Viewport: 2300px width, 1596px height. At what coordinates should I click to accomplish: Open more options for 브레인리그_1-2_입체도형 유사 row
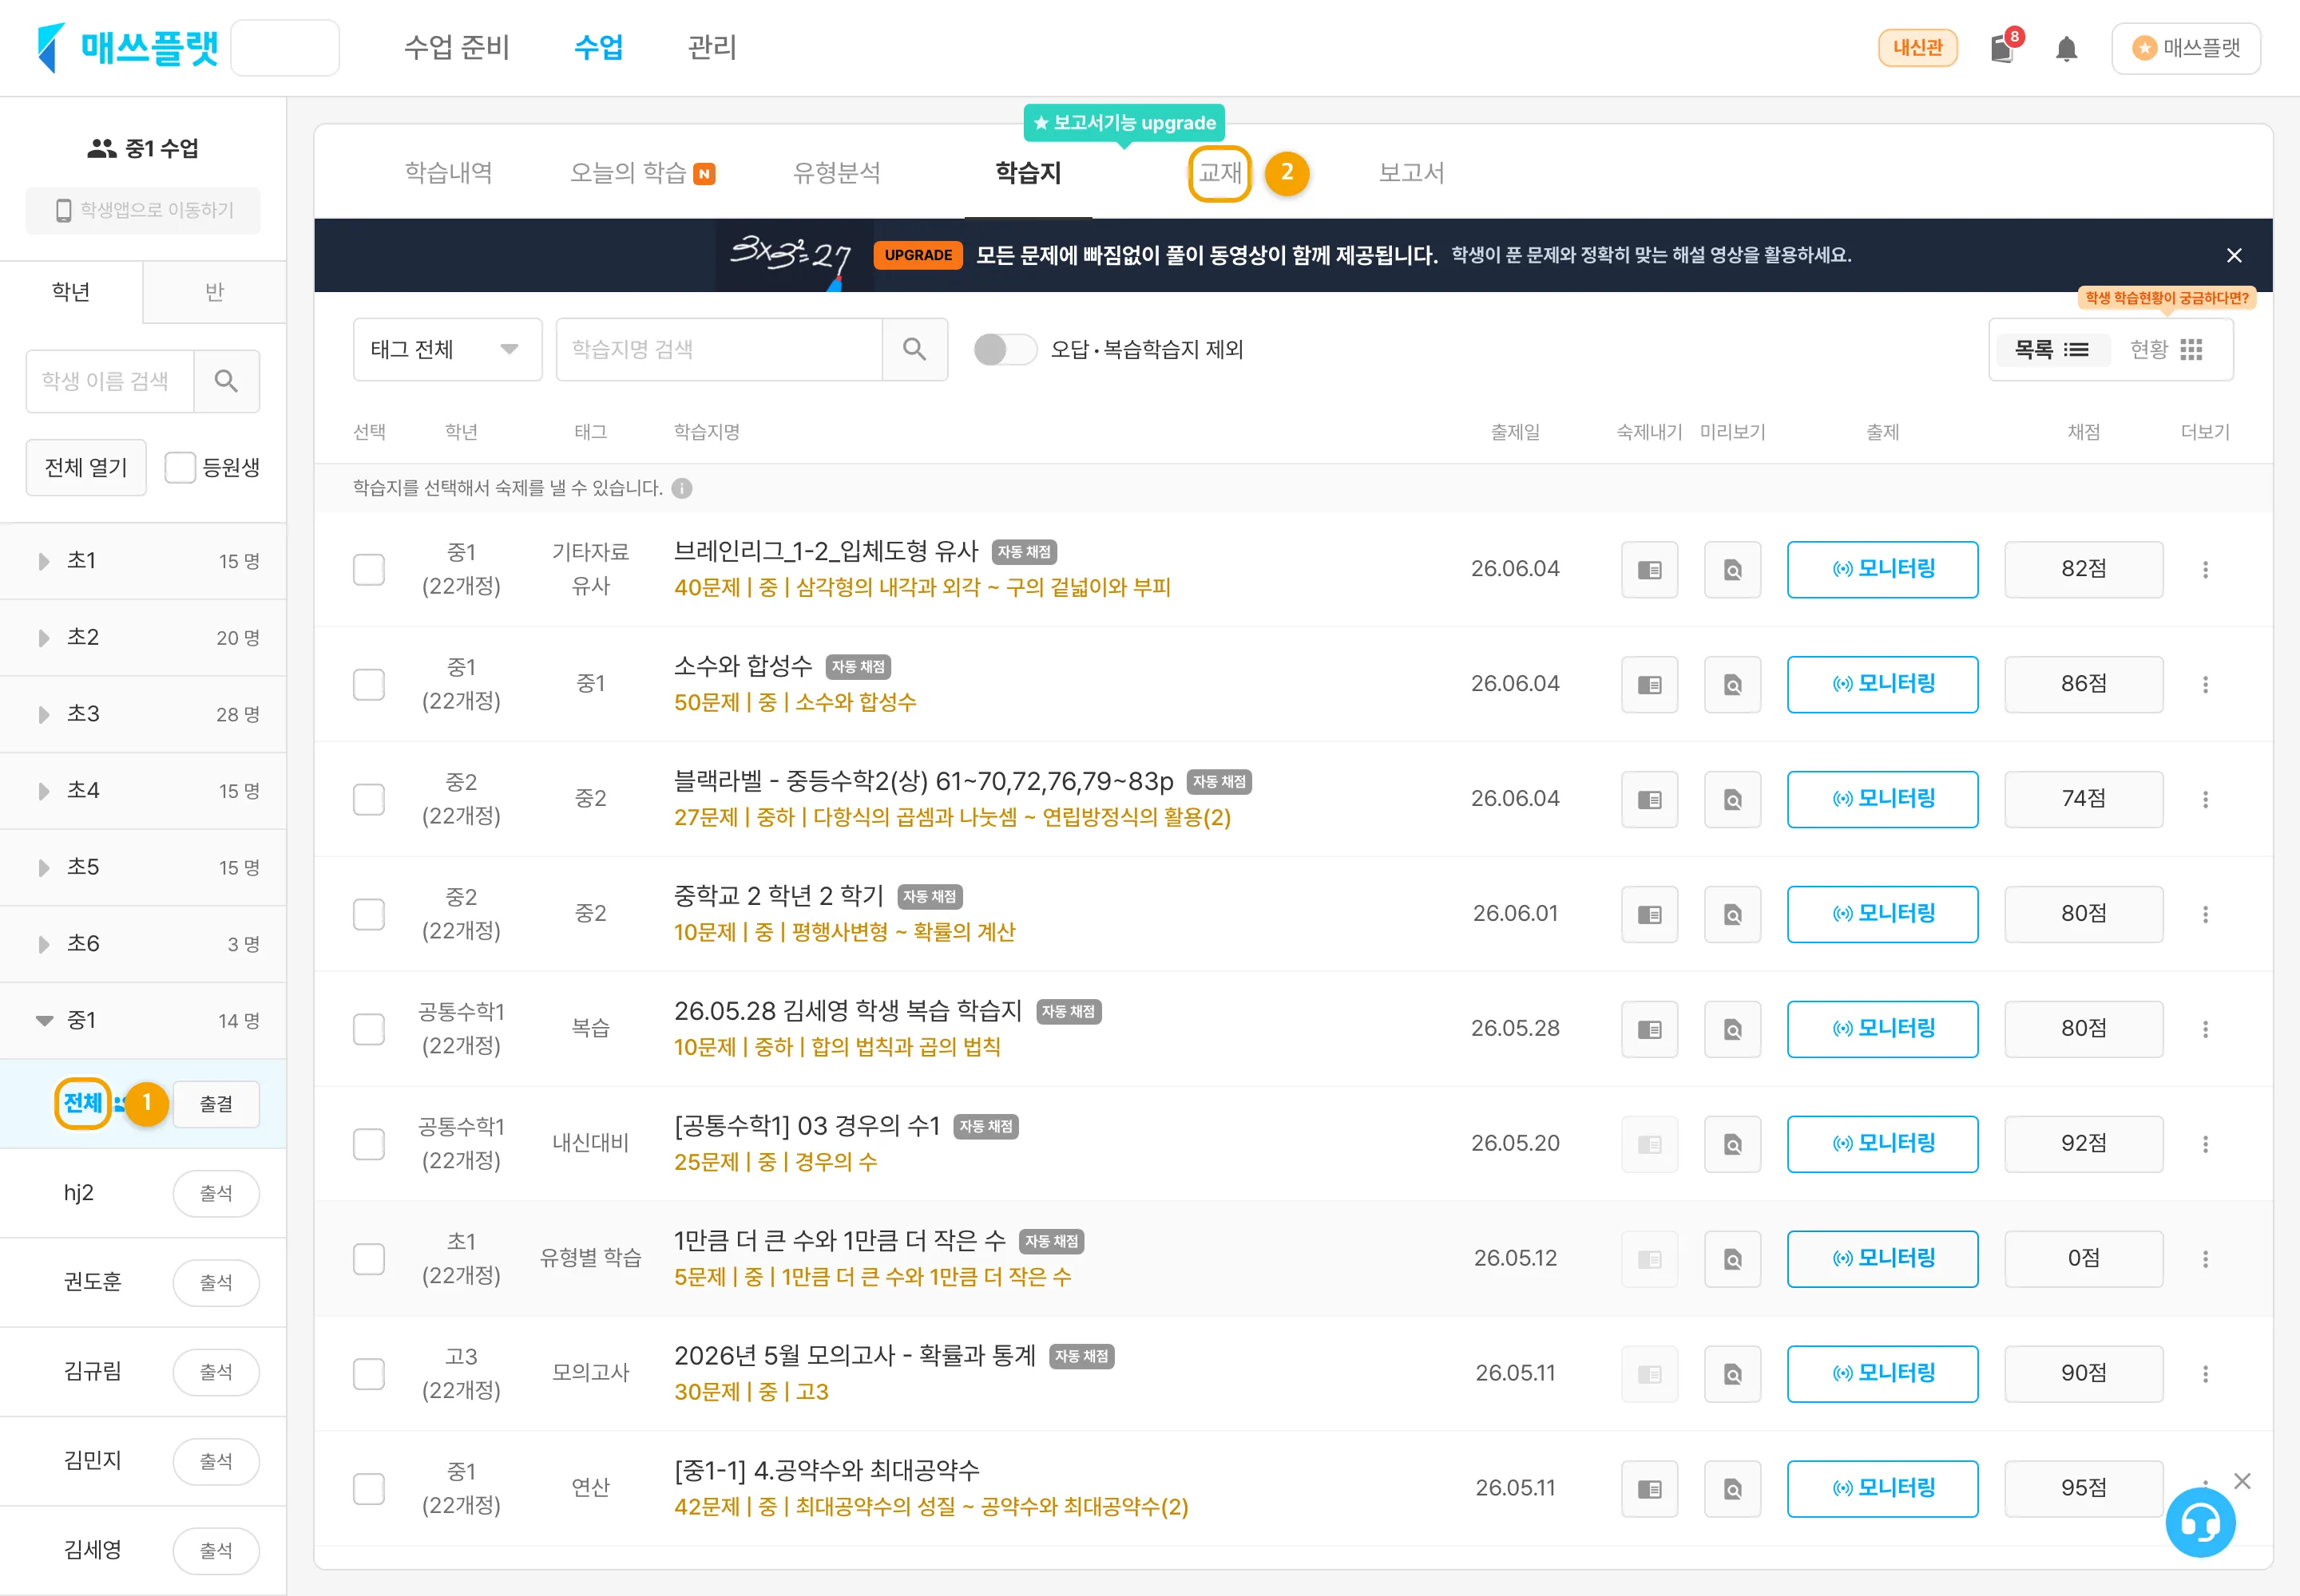coord(2205,569)
